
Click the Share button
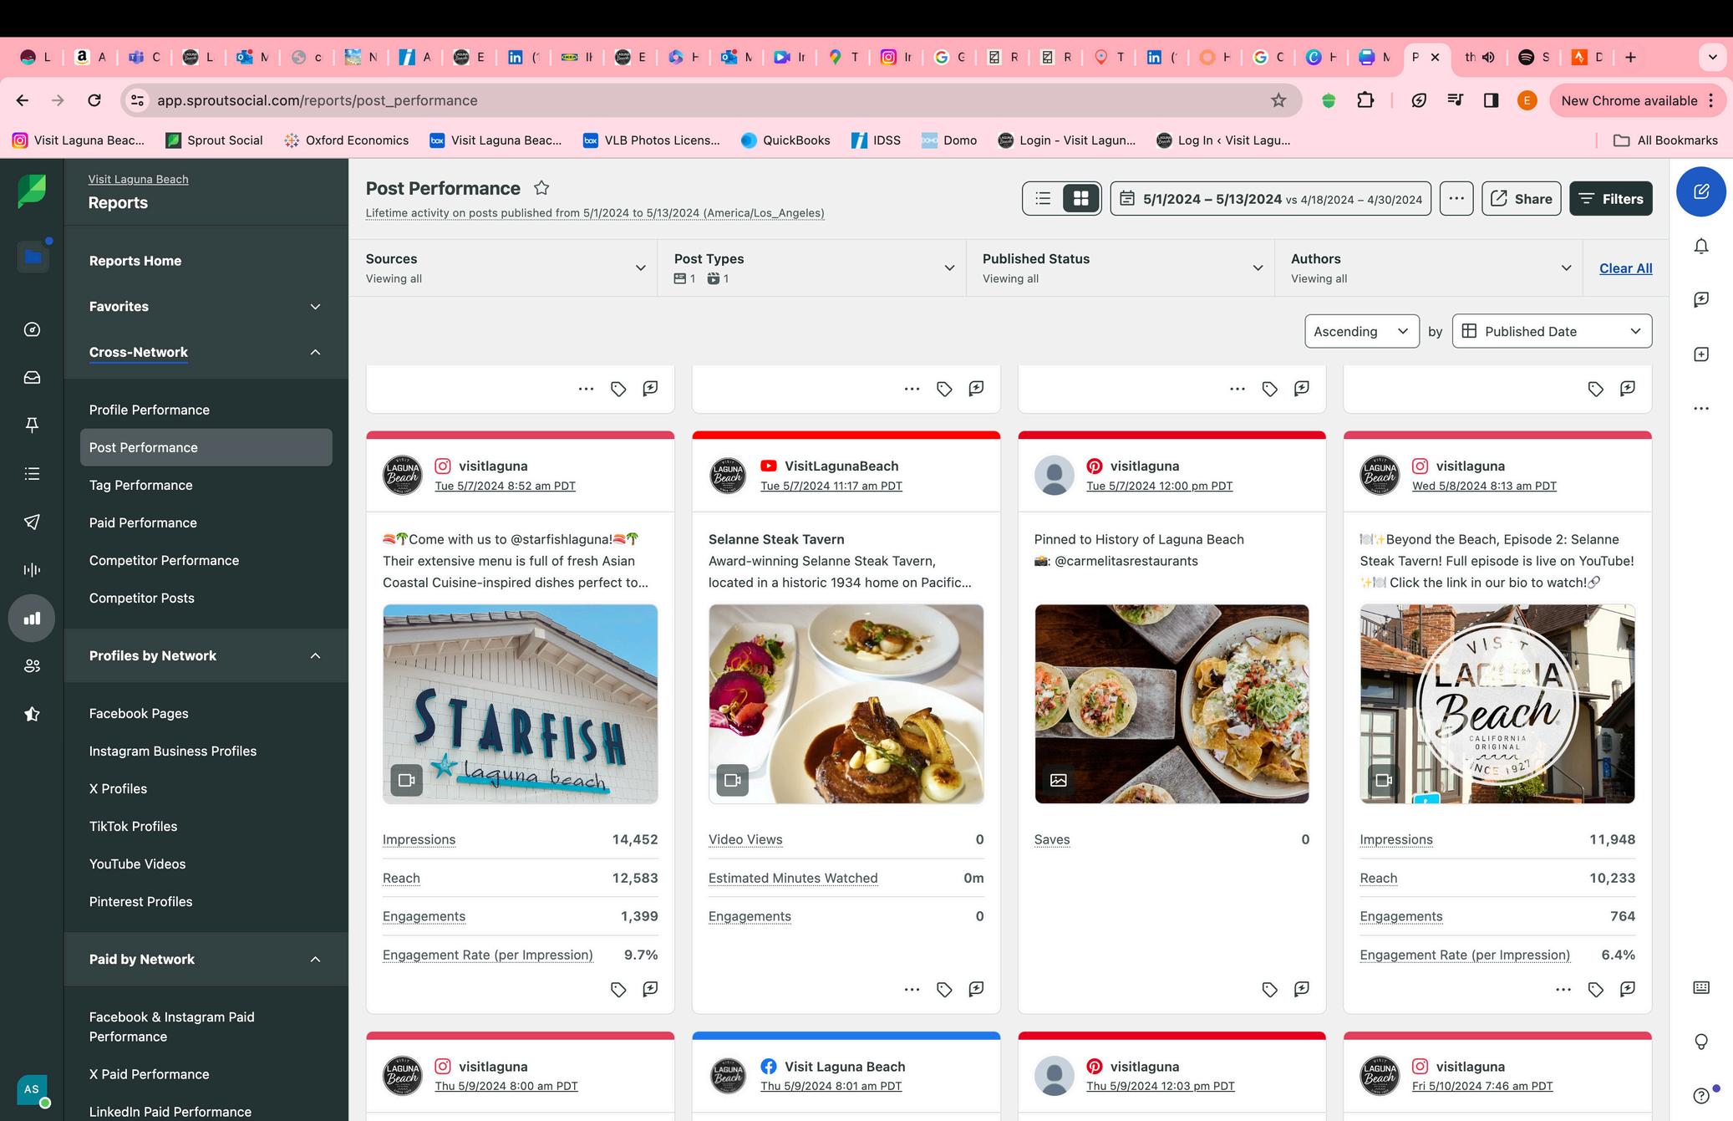(x=1521, y=198)
